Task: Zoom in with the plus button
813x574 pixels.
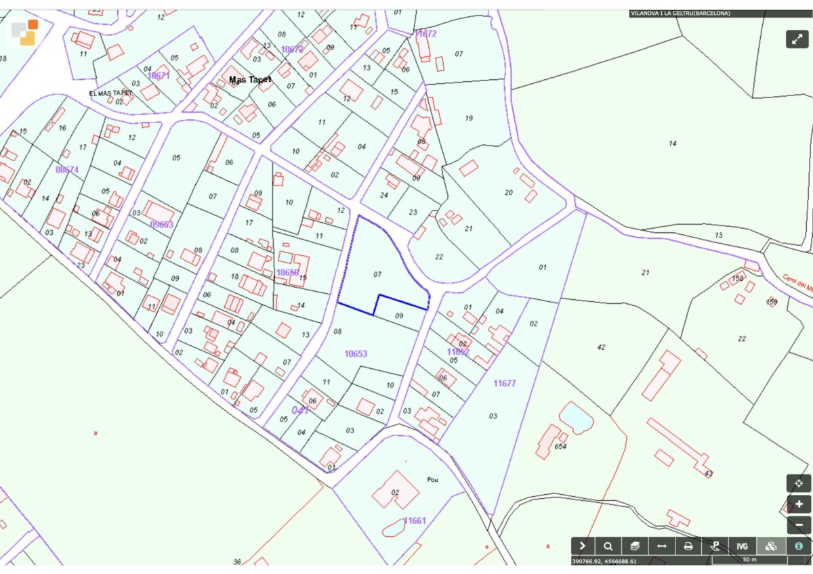Action: [799, 504]
